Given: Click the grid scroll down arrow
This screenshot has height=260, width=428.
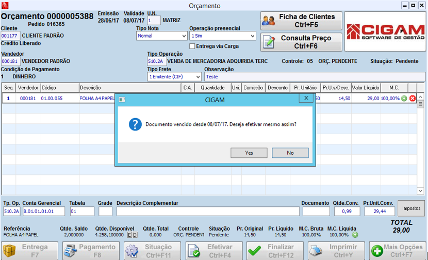Looking at the screenshot, I should point(420,191).
